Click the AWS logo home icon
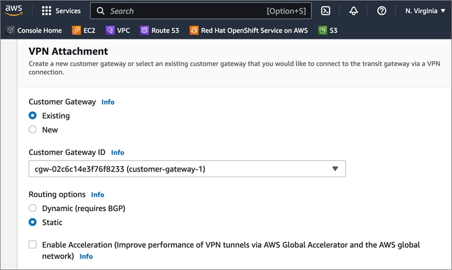This screenshot has width=452, height=270. click(14, 11)
